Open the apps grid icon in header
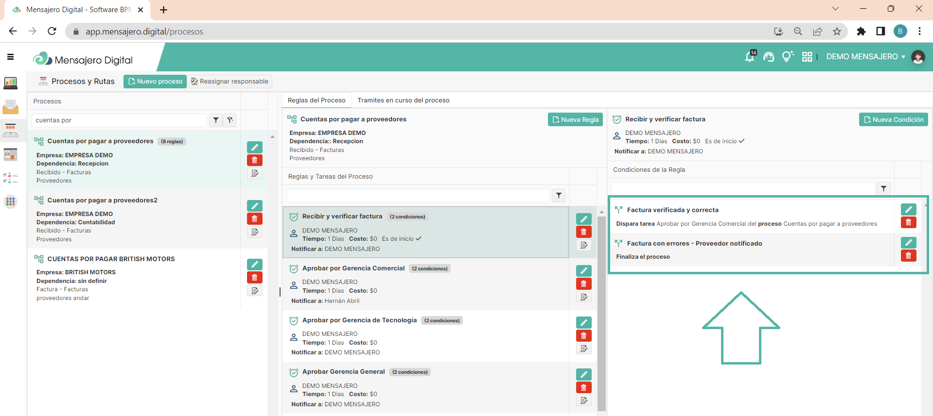Viewport: 933px width, 416px height. (x=807, y=57)
